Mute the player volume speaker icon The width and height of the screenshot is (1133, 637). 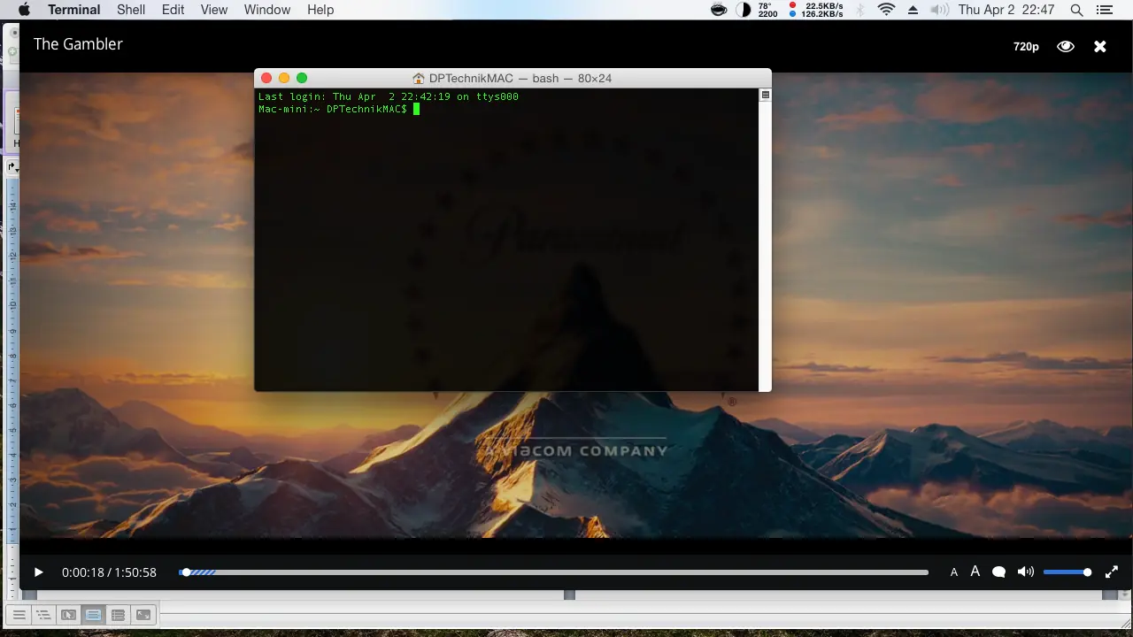1026,572
